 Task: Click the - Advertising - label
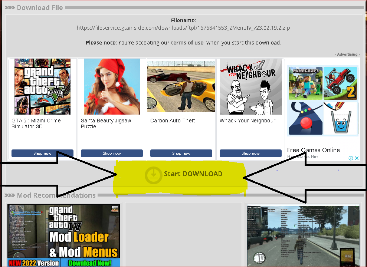pos(347,54)
